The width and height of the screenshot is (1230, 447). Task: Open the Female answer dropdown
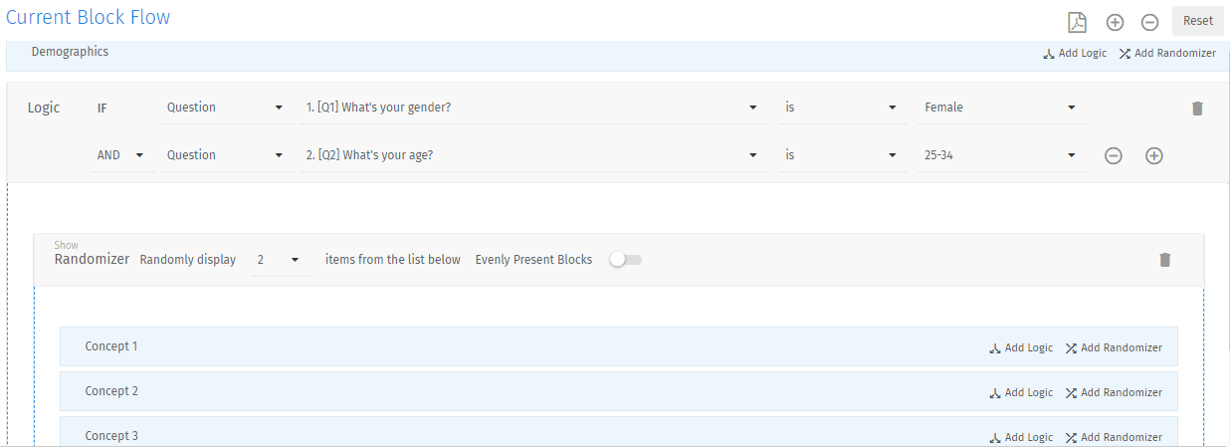[x=1001, y=108]
